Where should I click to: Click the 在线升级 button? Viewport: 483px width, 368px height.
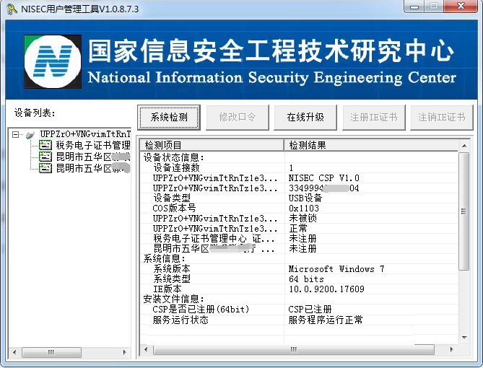click(305, 118)
